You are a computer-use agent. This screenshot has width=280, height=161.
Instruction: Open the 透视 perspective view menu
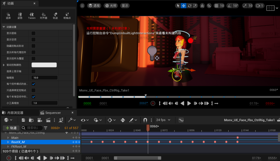pos(94,6)
